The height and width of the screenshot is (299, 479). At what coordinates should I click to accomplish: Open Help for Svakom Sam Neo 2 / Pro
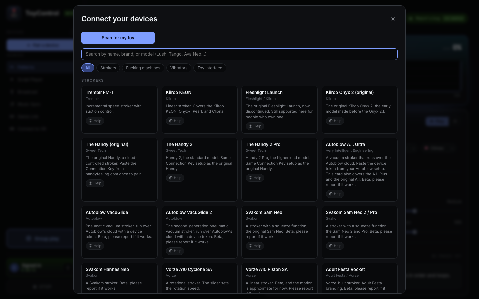335,246
